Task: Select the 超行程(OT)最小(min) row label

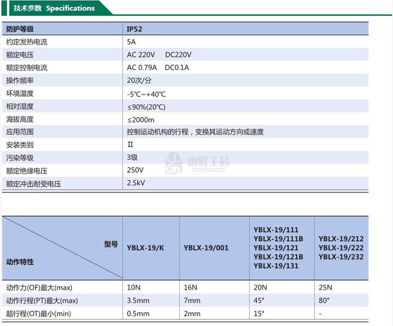Action: pyautogui.click(x=39, y=314)
